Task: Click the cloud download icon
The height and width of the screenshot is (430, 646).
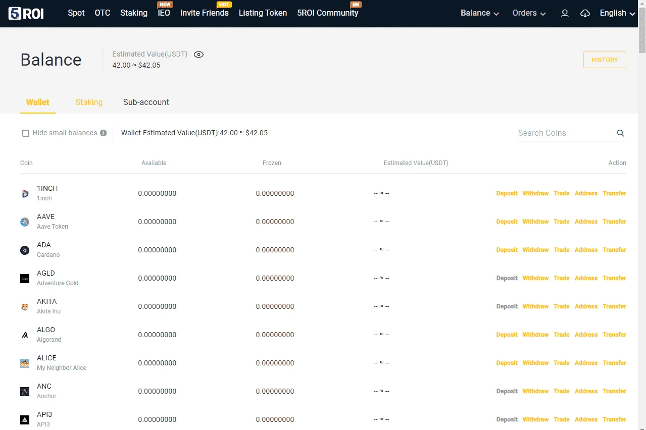Action: [x=585, y=13]
